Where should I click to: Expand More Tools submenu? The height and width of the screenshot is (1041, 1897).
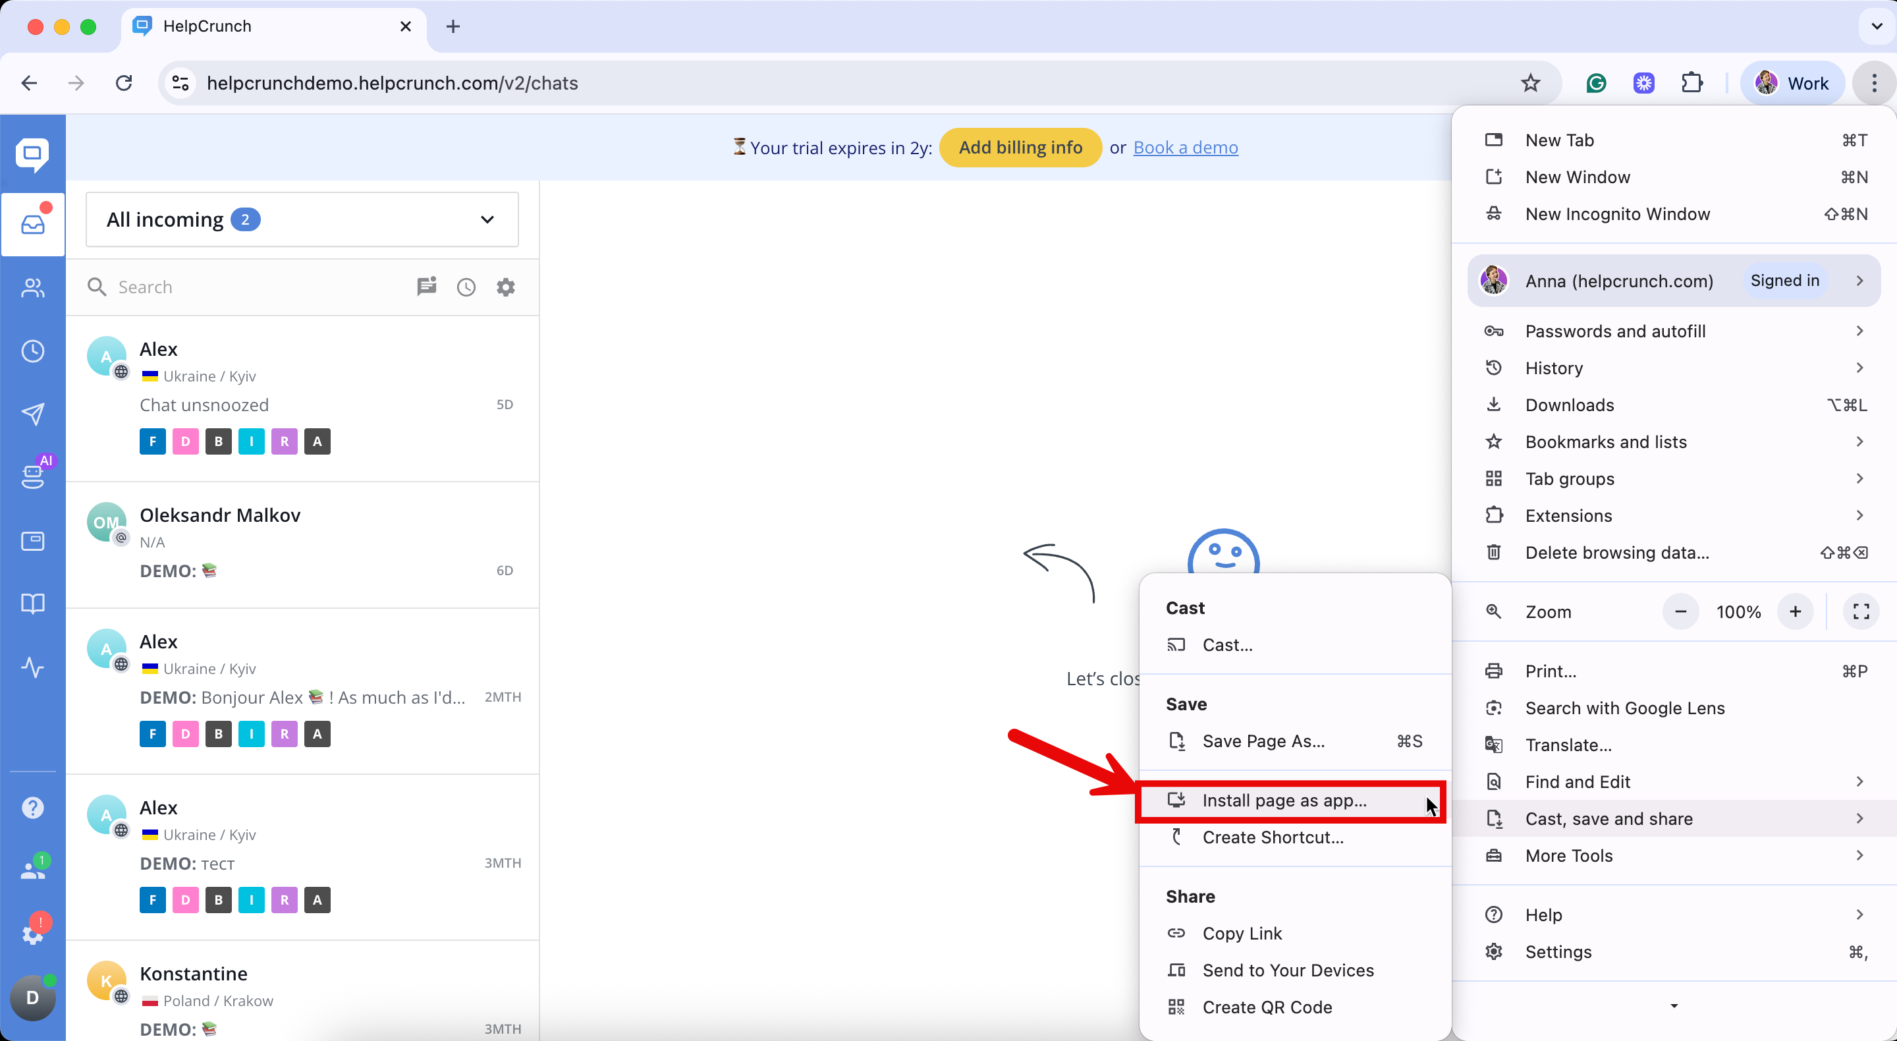pyautogui.click(x=1673, y=855)
